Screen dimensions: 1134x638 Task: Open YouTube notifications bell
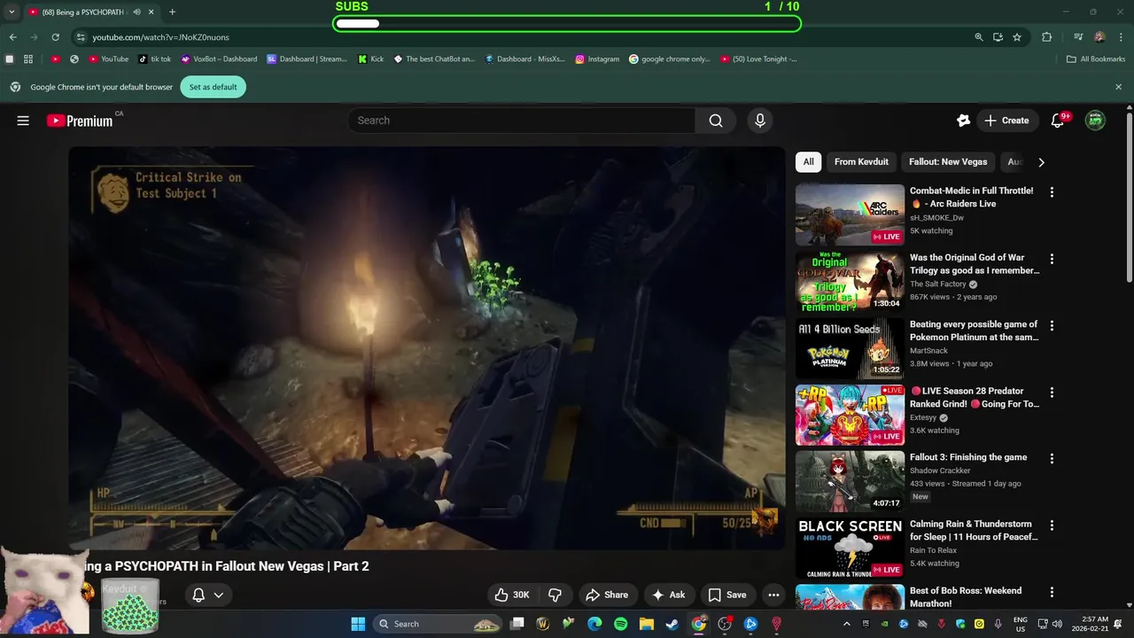tap(1057, 121)
